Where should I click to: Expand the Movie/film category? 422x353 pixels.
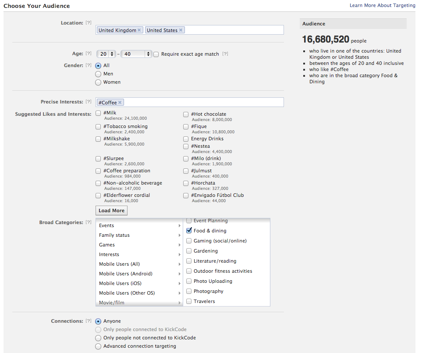(139, 303)
